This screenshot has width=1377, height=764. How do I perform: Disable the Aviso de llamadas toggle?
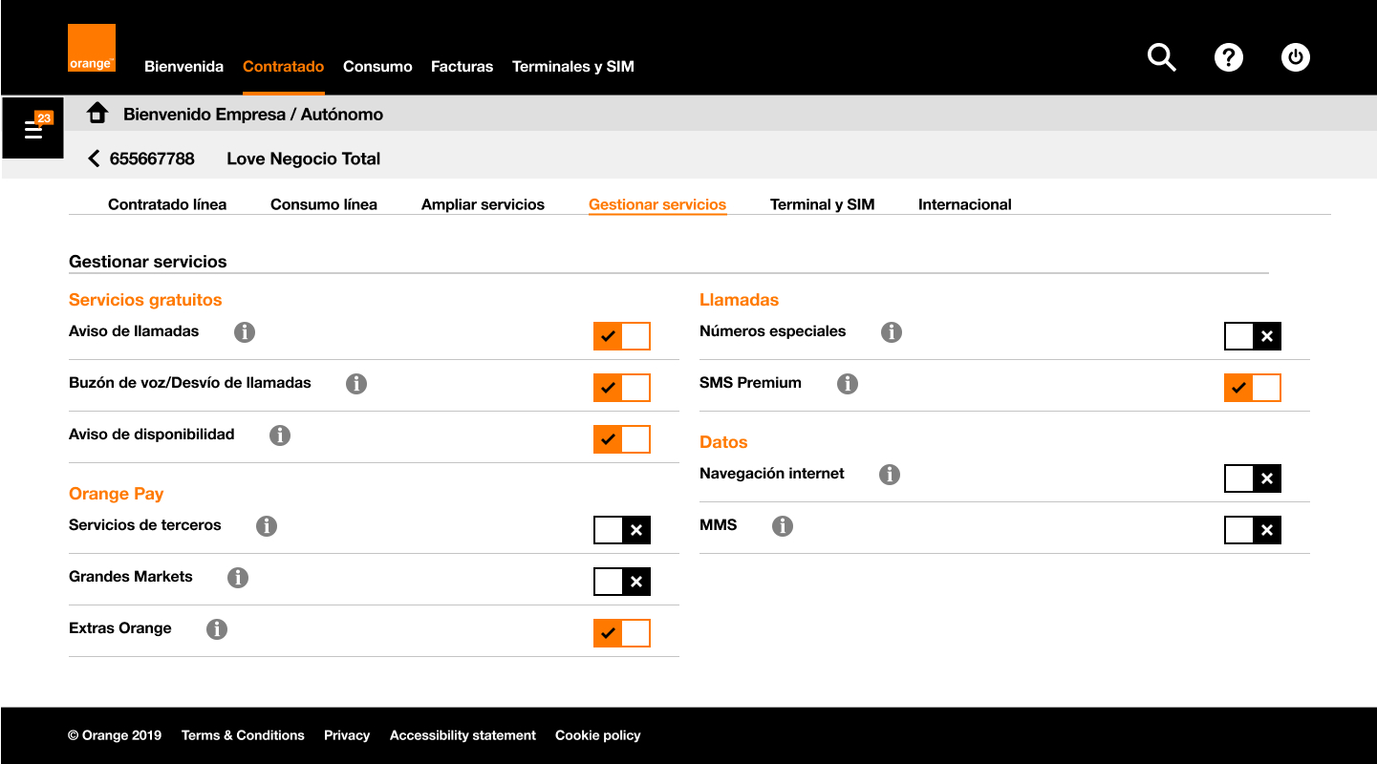click(x=622, y=336)
